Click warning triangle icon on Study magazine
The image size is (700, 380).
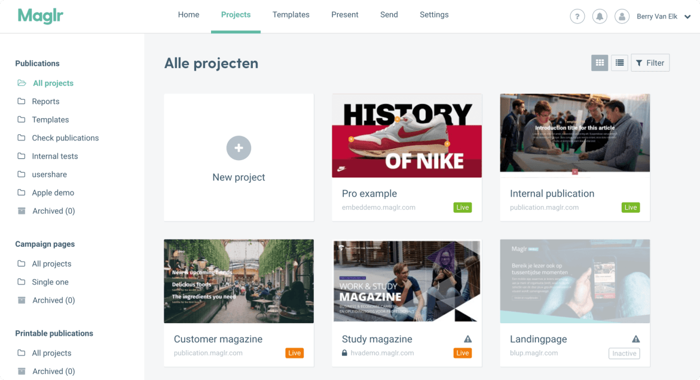(x=468, y=339)
